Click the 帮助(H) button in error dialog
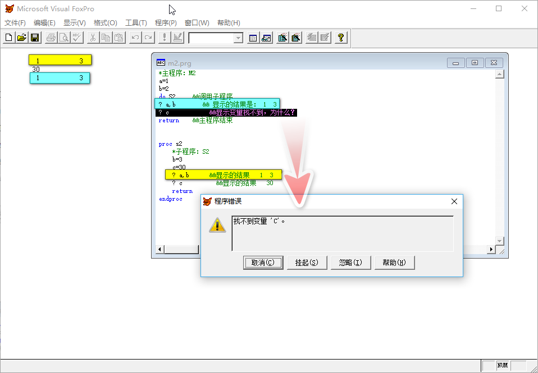Image resolution: width=538 pixels, height=373 pixels. coord(395,263)
